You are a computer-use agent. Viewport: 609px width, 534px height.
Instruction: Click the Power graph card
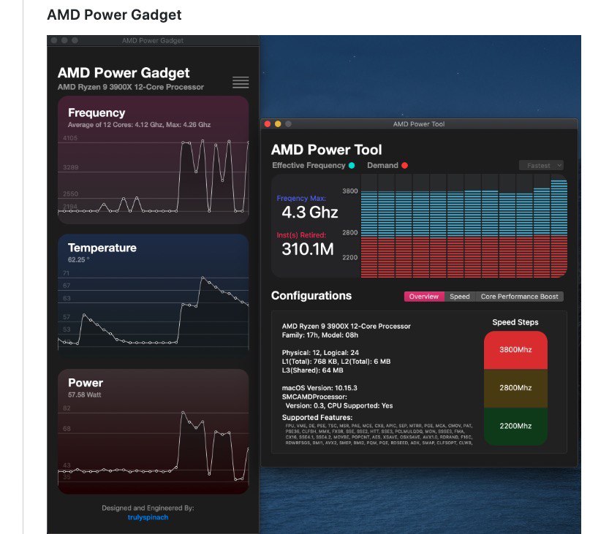pos(153,431)
